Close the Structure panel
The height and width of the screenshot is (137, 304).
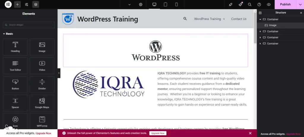301,13
